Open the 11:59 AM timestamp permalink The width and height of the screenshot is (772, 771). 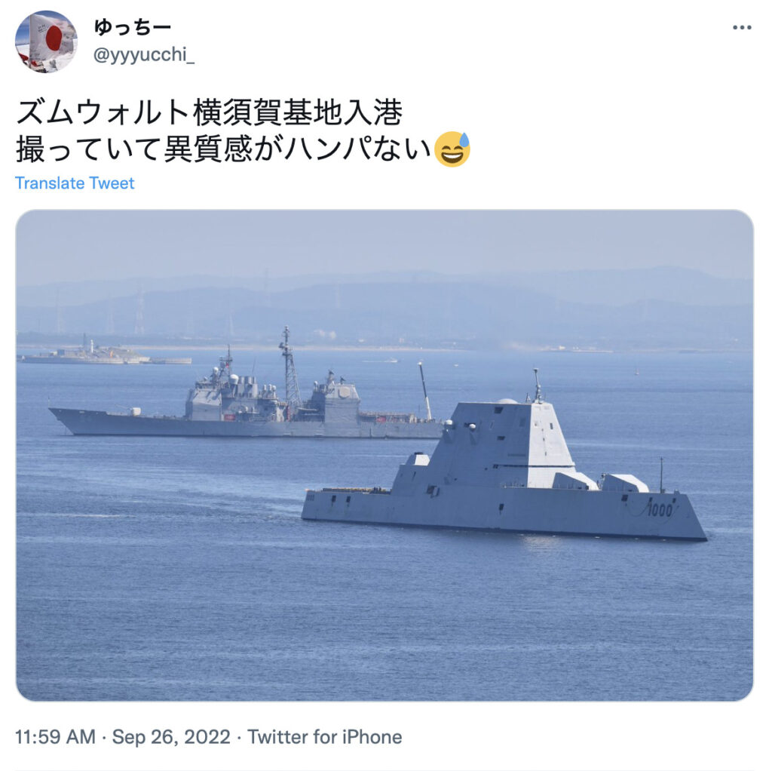56,738
